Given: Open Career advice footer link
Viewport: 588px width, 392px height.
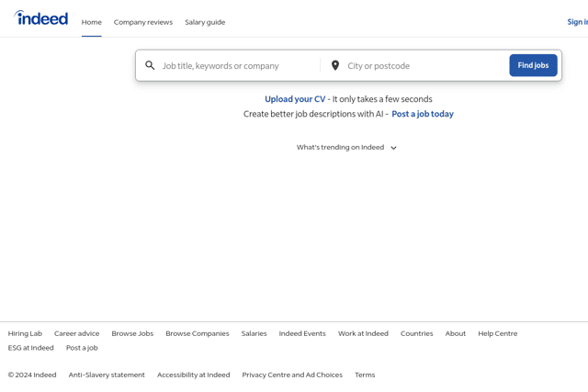Looking at the screenshot, I should [77, 333].
